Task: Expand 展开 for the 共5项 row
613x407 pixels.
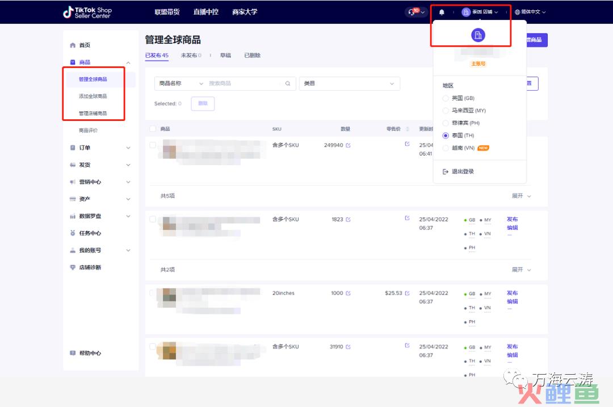Action: coord(521,196)
